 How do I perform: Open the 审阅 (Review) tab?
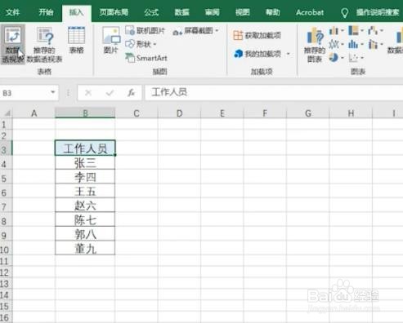point(212,12)
